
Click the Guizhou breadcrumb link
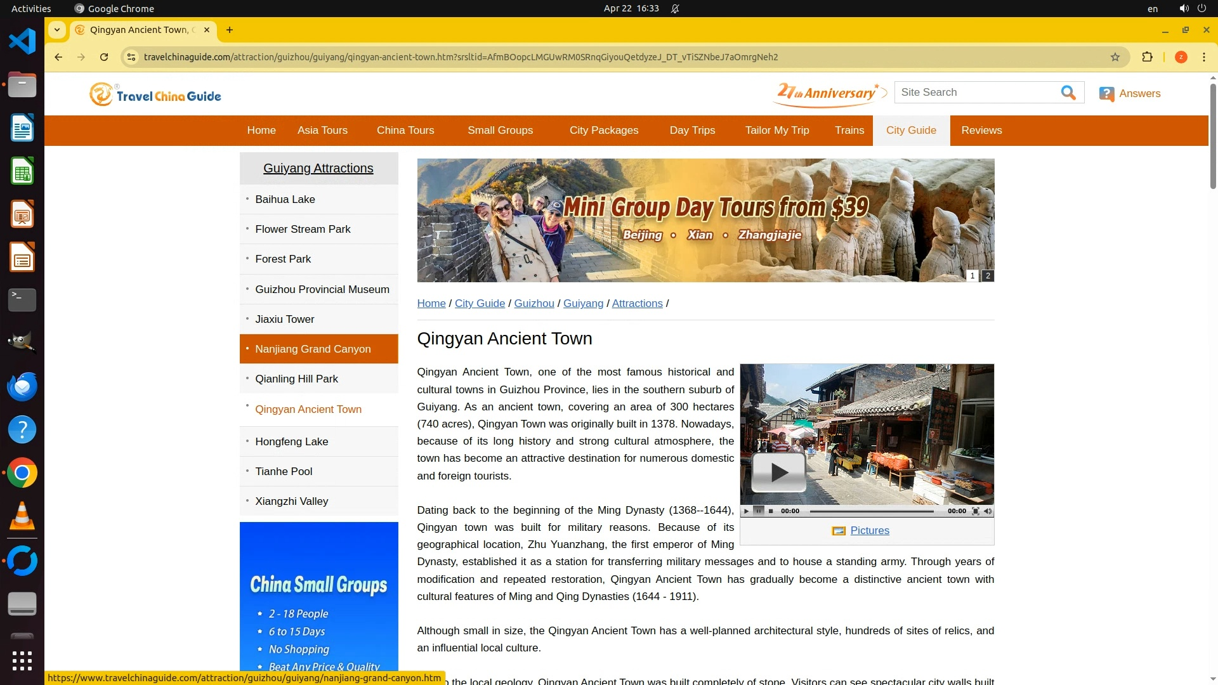pos(534,304)
